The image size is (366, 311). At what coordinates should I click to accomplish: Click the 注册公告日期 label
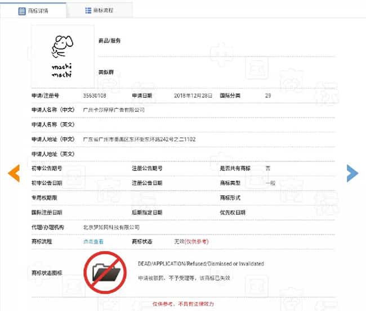tap(147, 183)
